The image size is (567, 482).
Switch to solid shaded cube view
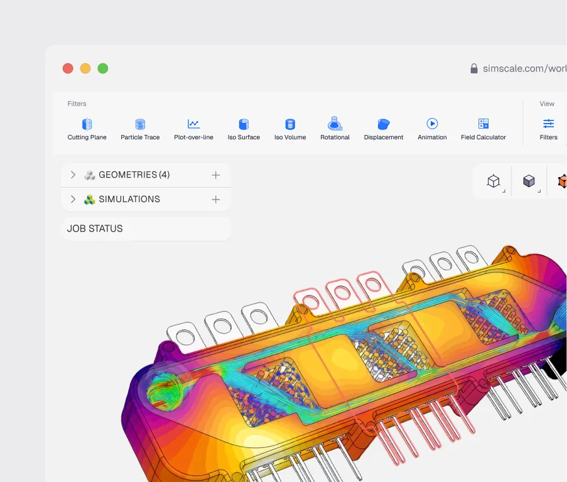coord(529,181)
